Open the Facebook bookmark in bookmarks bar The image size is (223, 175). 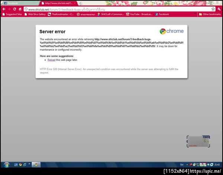[x=162, y=14]
